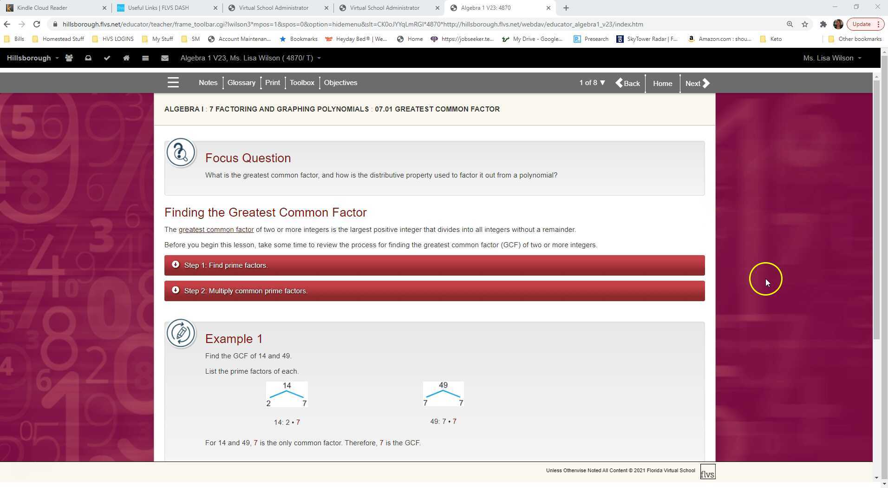The width and height of the screenshot is (888, 488).
Task: Open the people/groups icon in the top toolbar
Action: [x=69, y=58]
